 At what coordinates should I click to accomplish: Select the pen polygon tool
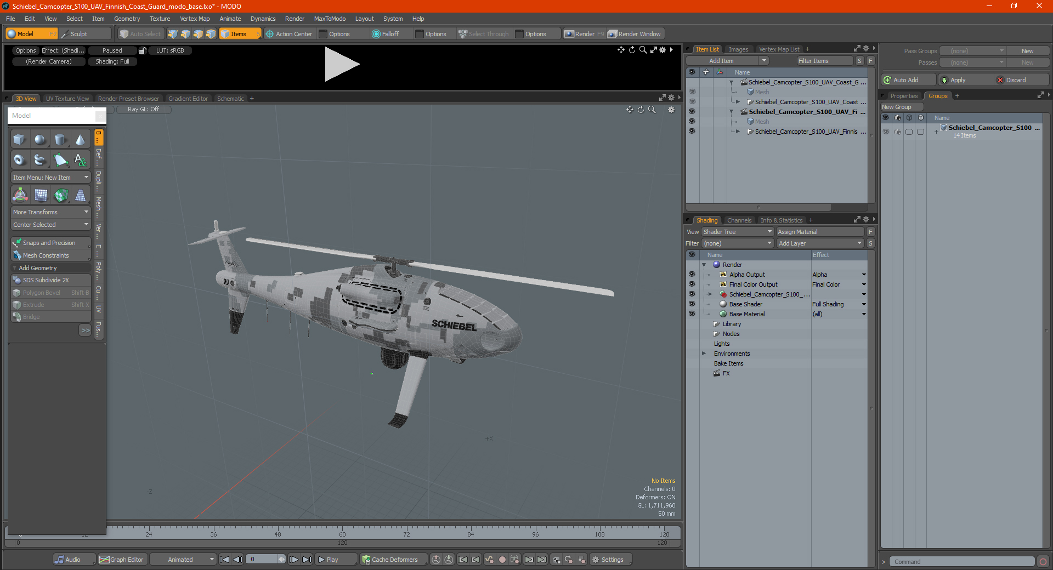click(60, 160)
